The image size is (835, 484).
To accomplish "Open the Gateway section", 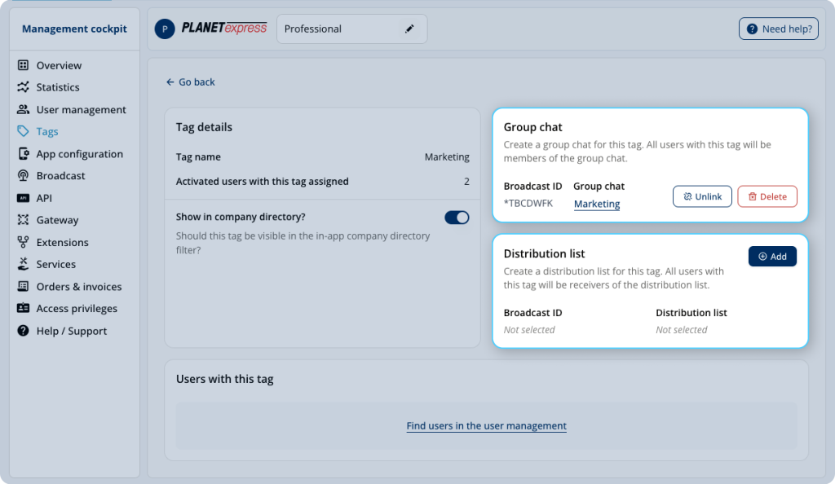I will click(57, 220).
